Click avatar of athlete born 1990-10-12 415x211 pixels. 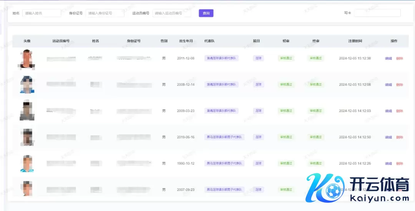click(27, 163)
